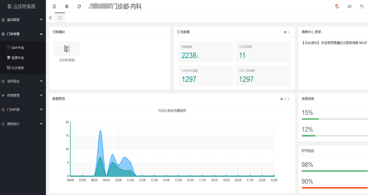Expand the 全科医生 sidebar menu
The width and height of the screenshot is (369, 195).
[x=23, y=81]
